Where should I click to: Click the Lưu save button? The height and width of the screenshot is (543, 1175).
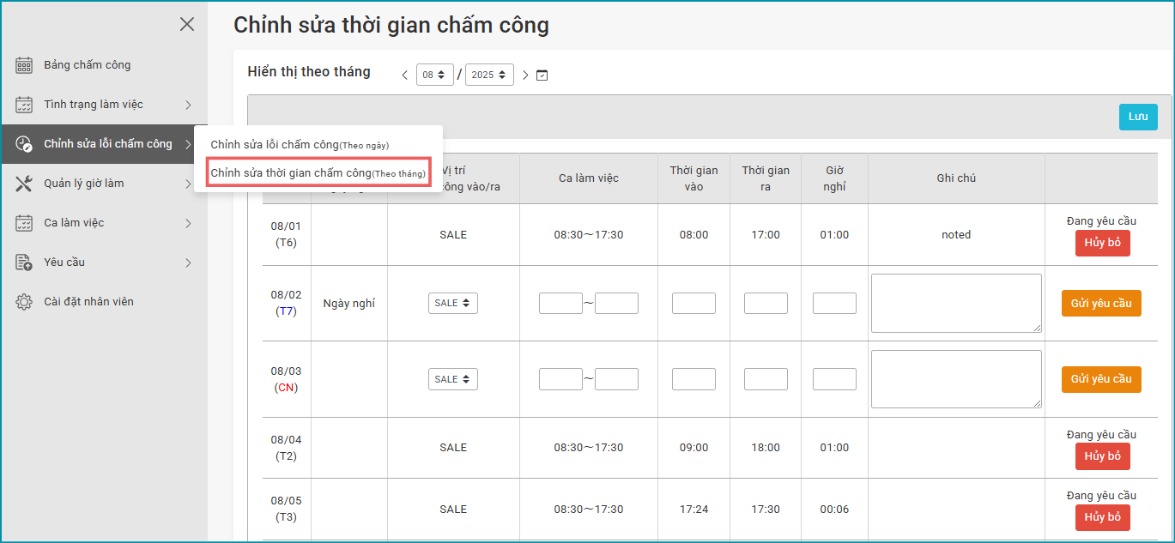[x=1137, y=117]
